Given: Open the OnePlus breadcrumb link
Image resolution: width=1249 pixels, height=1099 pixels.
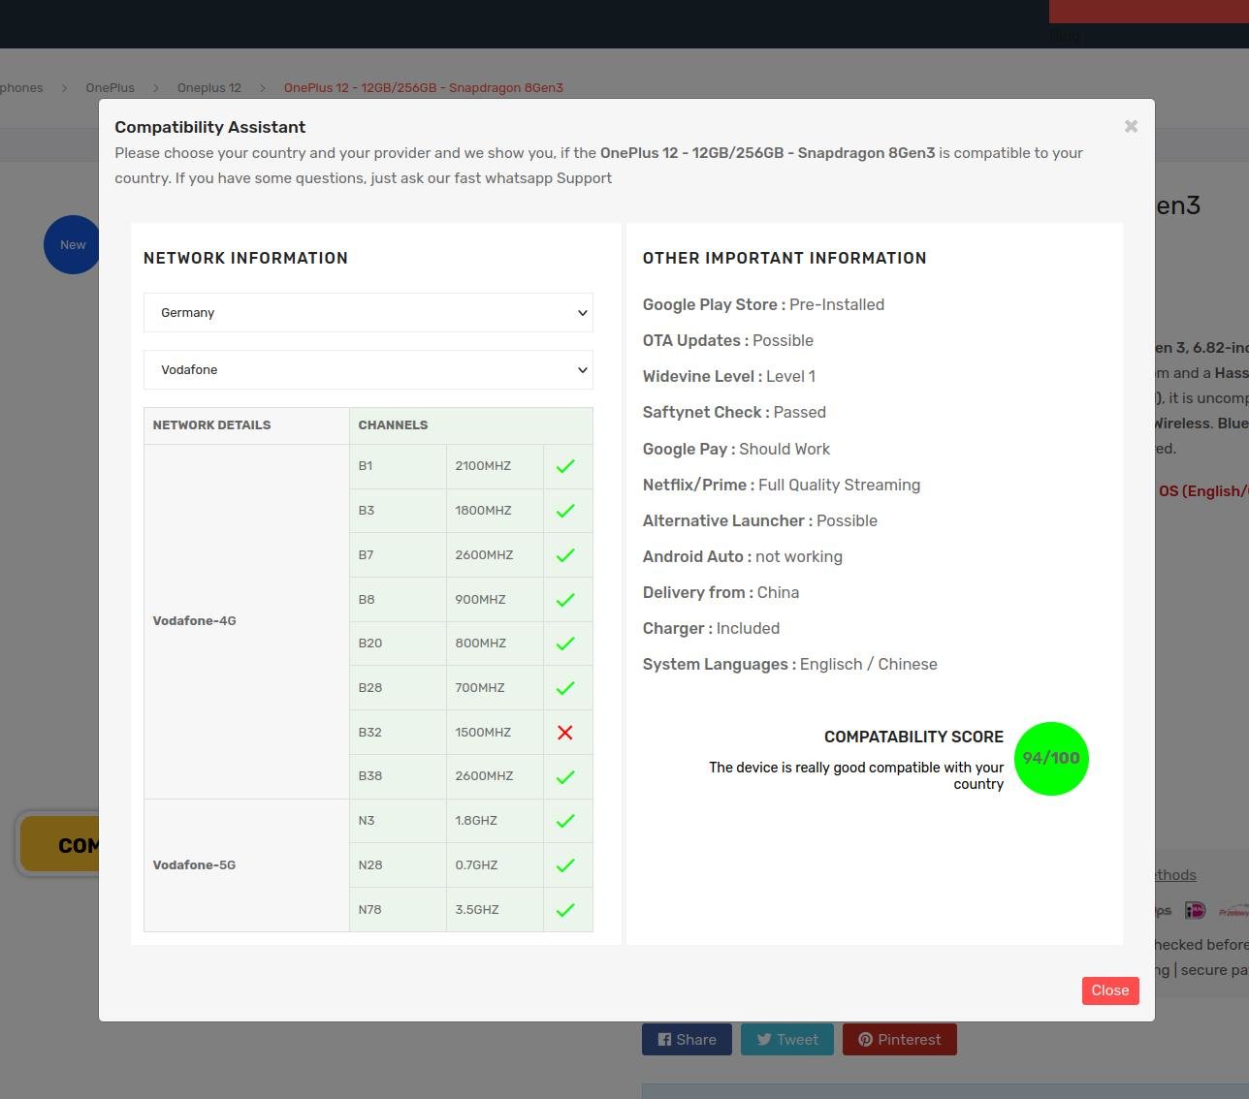Looking at the screenshot, I should pos(110,87).
